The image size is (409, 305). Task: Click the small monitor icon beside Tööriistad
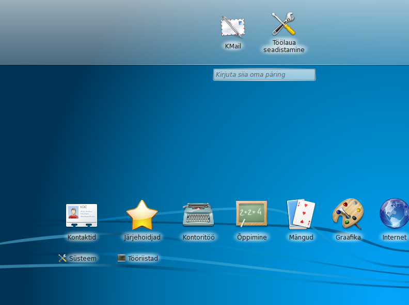[121, 258]
